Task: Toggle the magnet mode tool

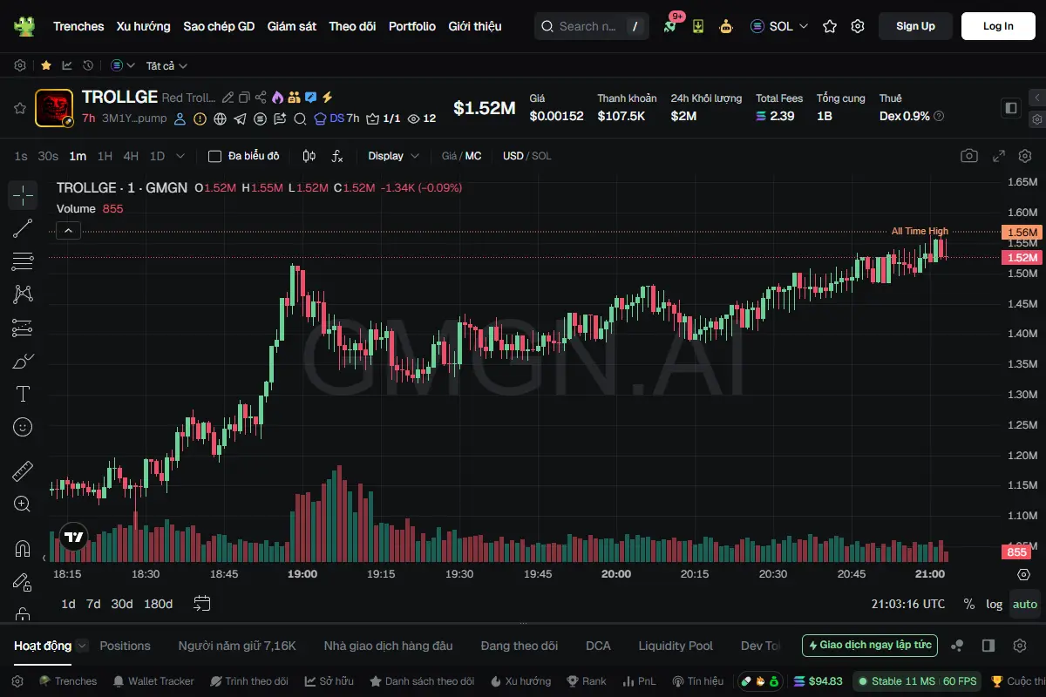Action: (23, 548)
